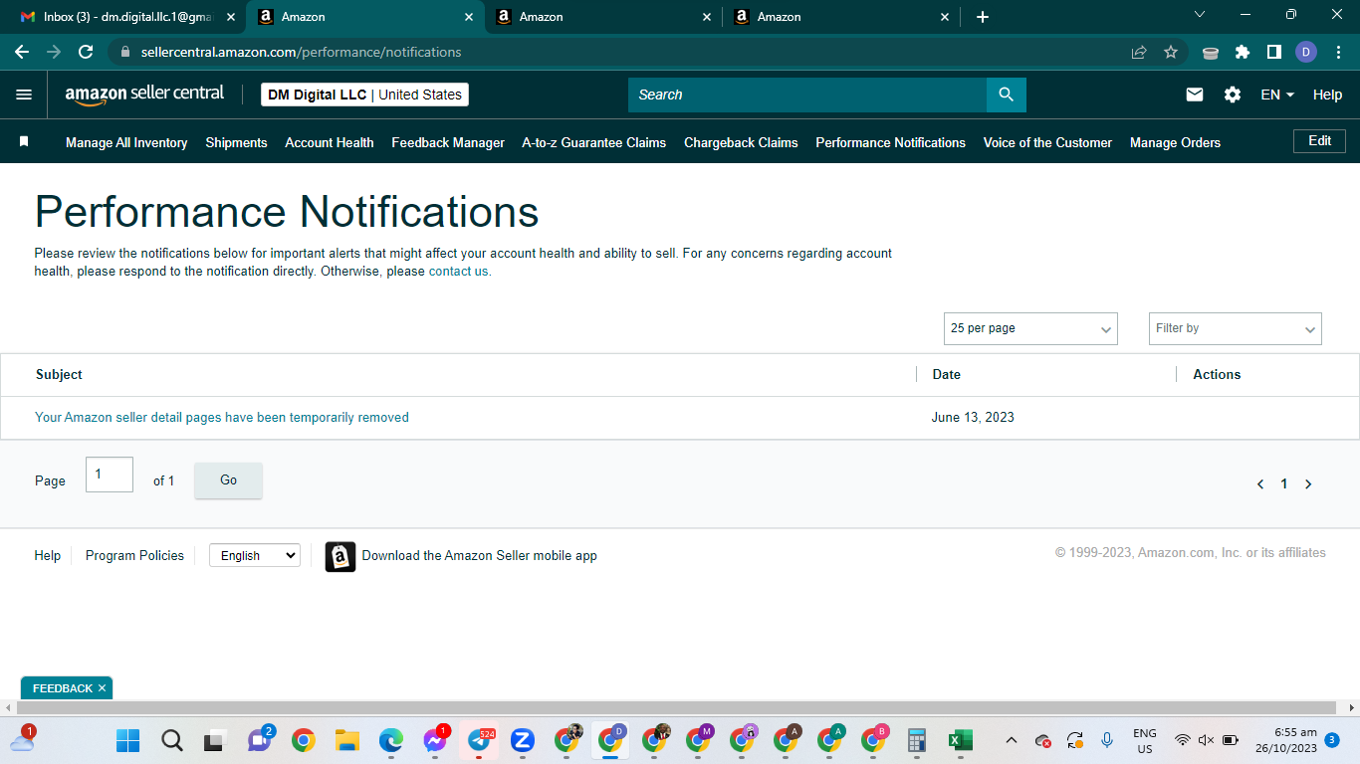Open Telegram from the taskbar
The width and height of the screenshot is (1360, 764).
click(479, 740)
